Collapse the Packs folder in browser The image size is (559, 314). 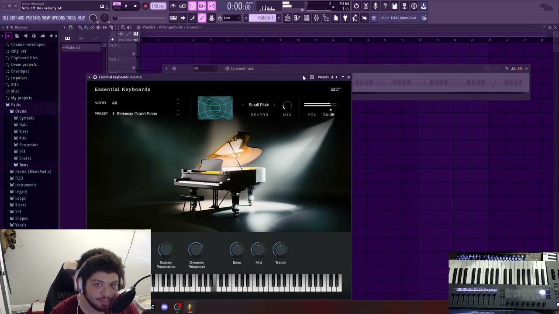tap(16, 105)
